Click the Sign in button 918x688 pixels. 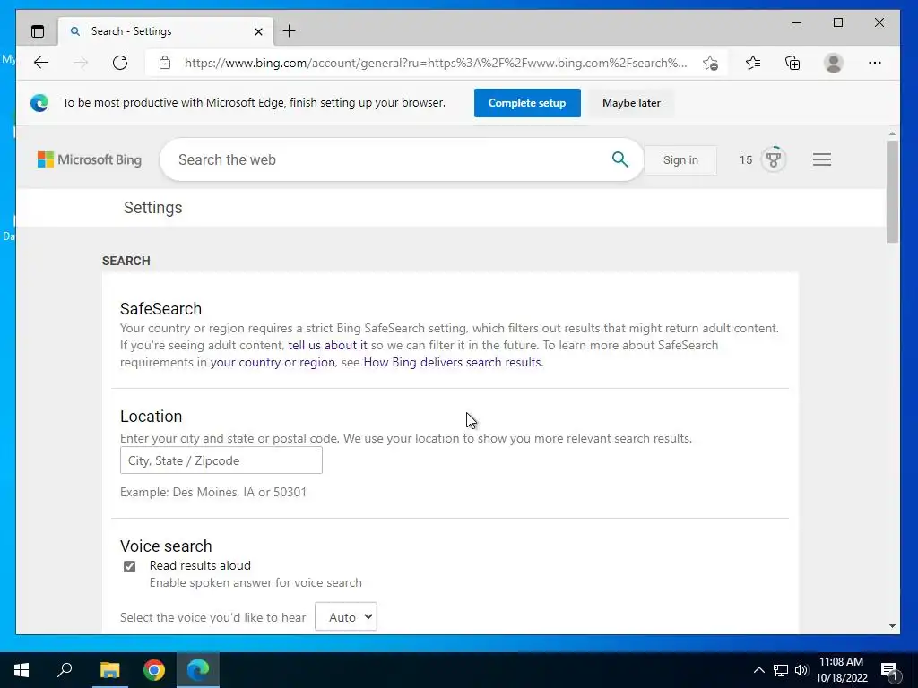[680, 159]
